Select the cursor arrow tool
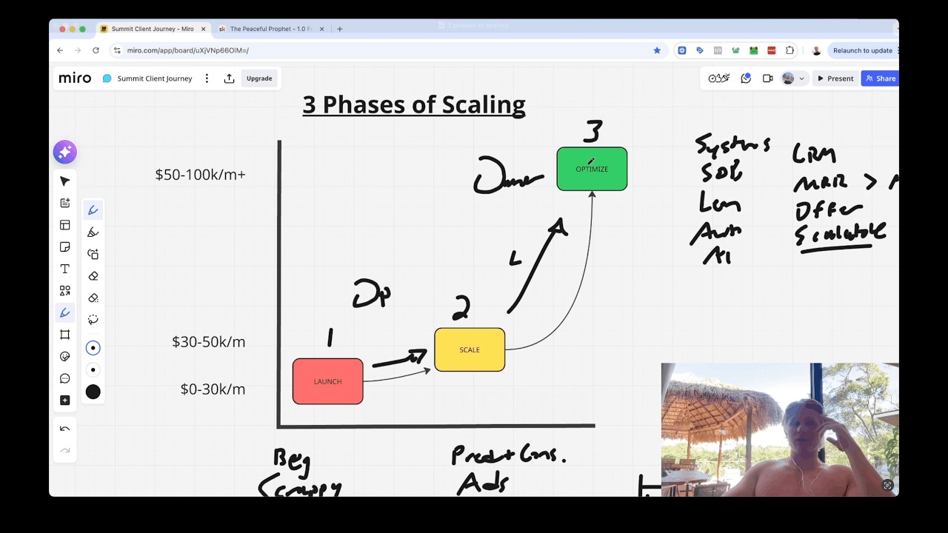This screenshot has height=533, width=948. tap(65, 181)
